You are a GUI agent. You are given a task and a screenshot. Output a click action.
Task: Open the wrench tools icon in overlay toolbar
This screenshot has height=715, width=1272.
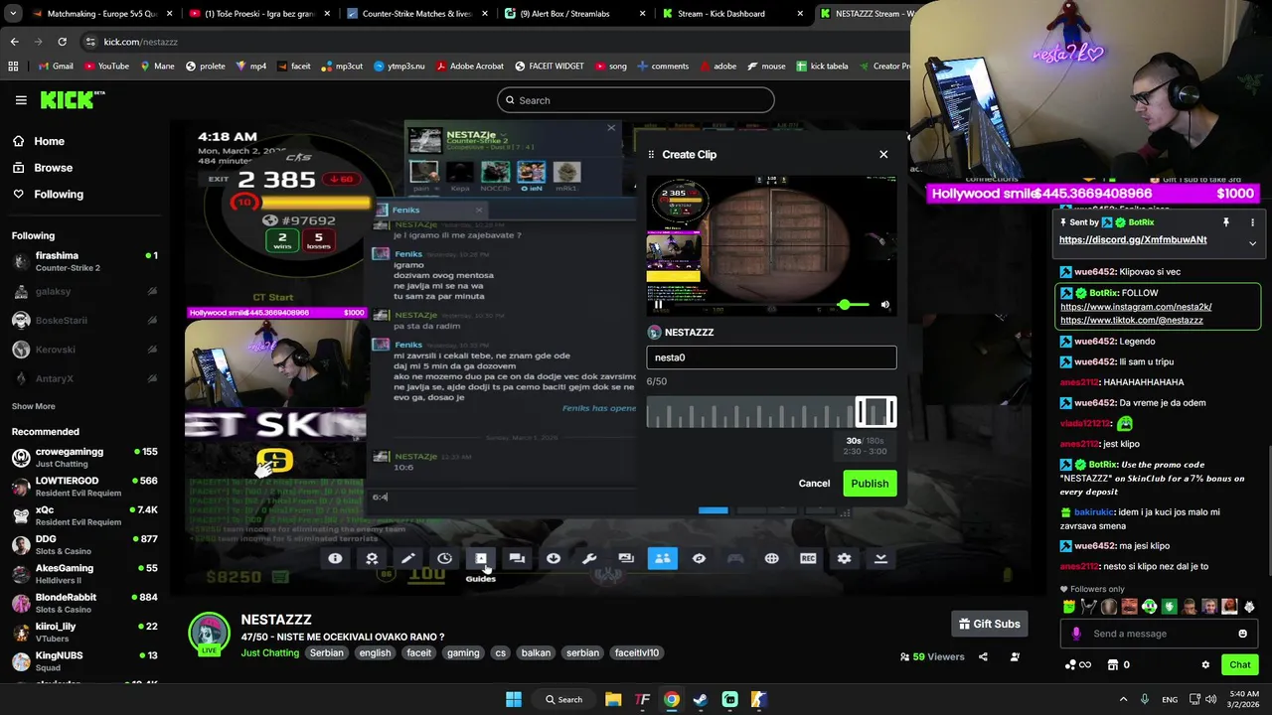pos(589,558)
